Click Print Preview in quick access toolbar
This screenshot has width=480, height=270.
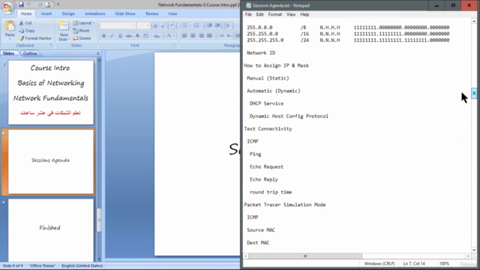[x=48, y=4]
